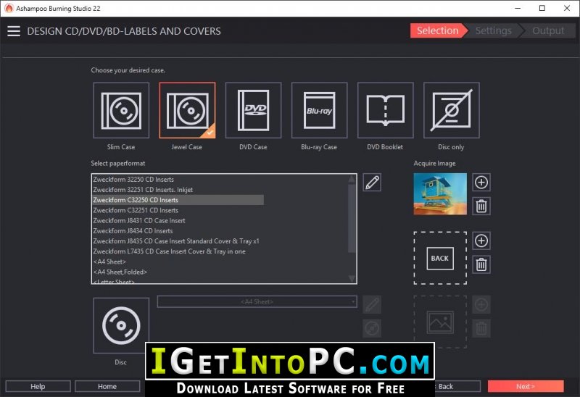Open the A4 Sheet disc format dropdown
This screenshot has height=397, width=580.
257,301
